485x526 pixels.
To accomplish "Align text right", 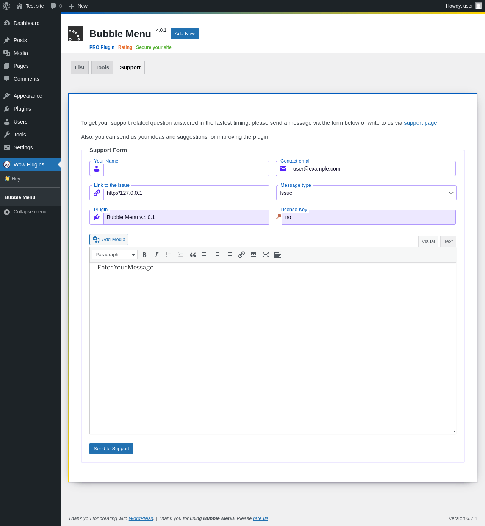I will (229, 255).
